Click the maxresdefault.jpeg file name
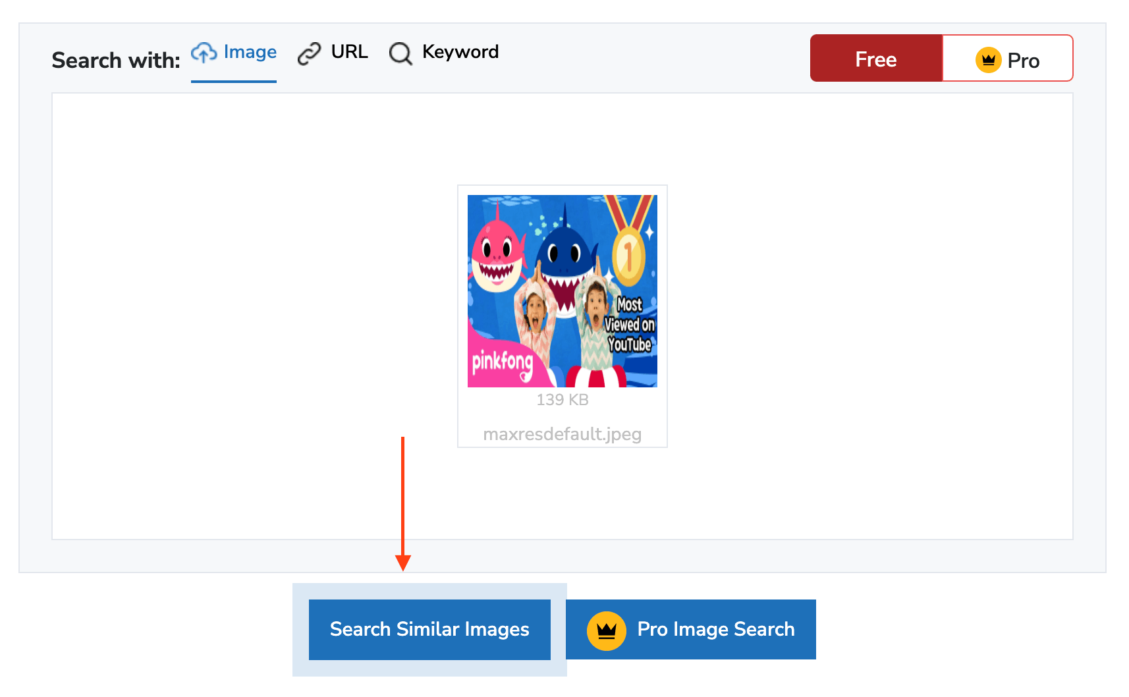This screenshot has width=1129, height=697. (562, 434)
